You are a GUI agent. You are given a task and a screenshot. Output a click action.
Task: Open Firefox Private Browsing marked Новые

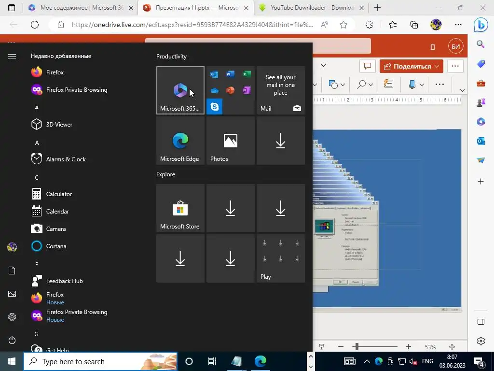(x=69, y=315)
